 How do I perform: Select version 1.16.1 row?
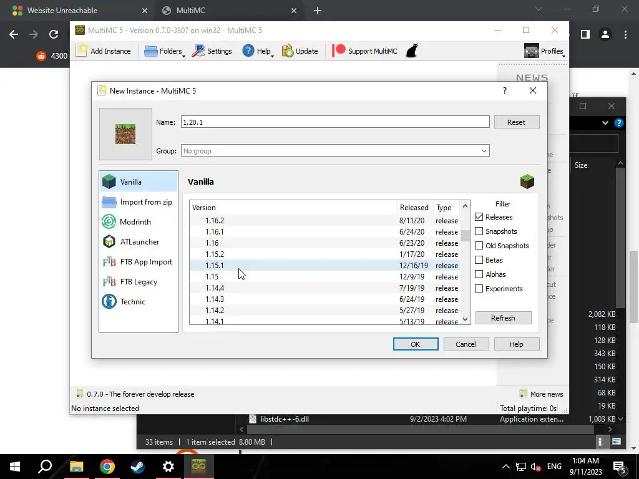(324, 232)
